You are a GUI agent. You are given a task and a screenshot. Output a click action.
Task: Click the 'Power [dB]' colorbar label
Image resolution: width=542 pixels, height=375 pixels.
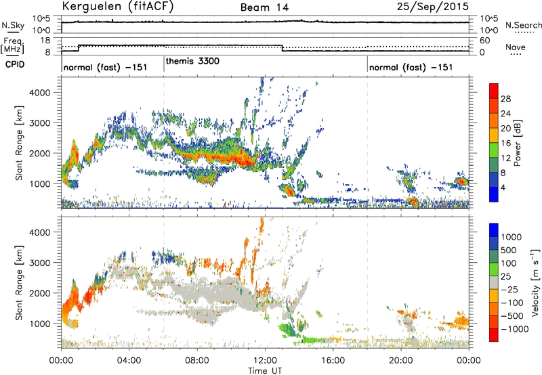tap(517, 143)
